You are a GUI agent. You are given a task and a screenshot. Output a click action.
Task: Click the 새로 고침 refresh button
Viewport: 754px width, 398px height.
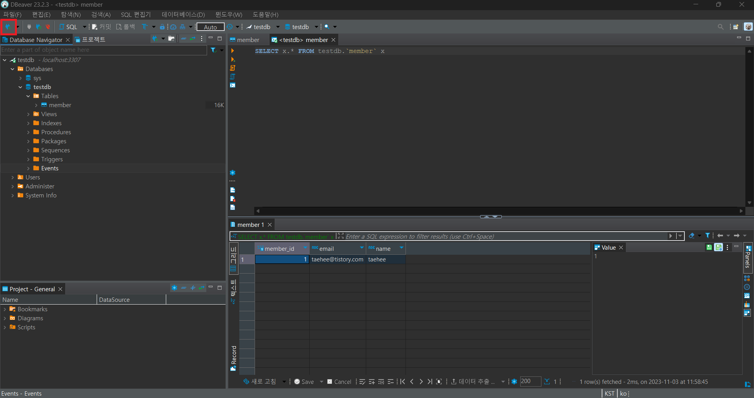(x=260, y=382)
